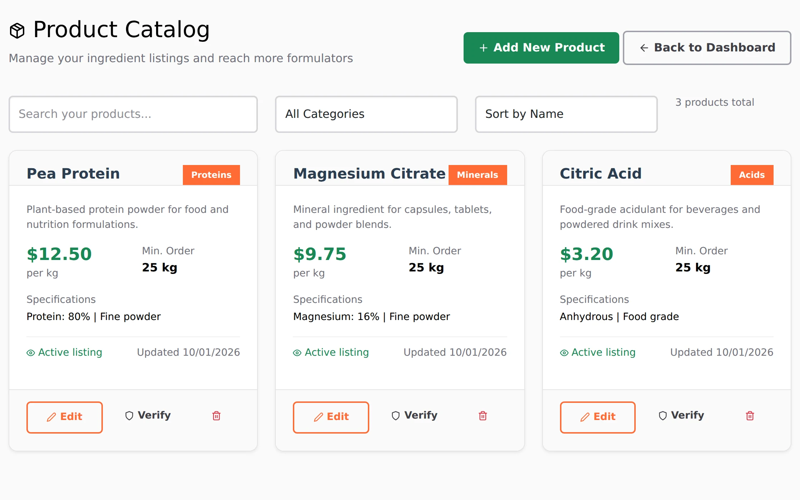Verify the Magnesium Citrate product
Viewport: 800px width, 500px height.
(x=414, y=415)
